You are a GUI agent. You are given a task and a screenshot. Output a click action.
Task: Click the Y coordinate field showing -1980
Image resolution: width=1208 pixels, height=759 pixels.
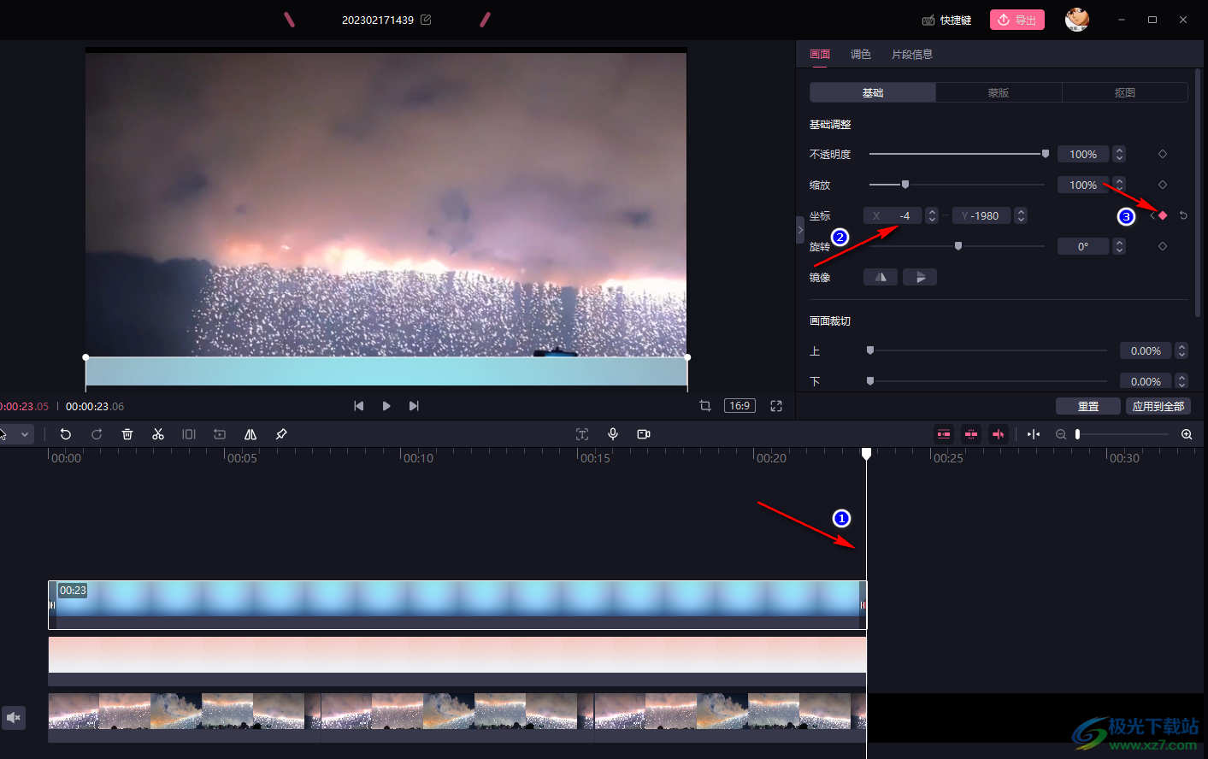click(981, 215)
